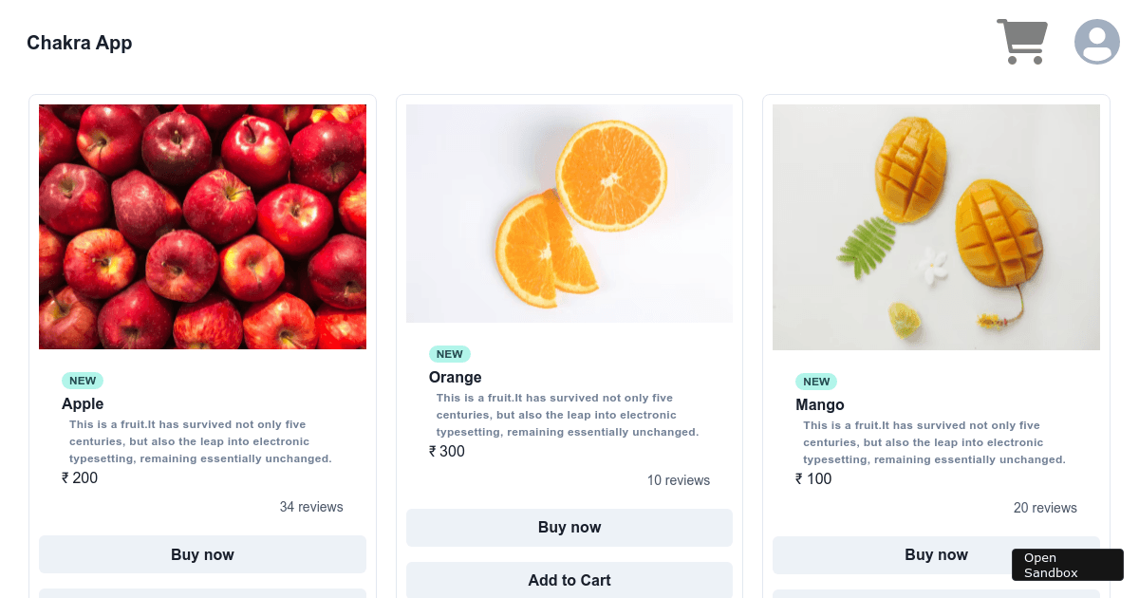Open the 34 reviews link for Apple
The width and height of the screenshot is (1139, 598).
(311, 507)
